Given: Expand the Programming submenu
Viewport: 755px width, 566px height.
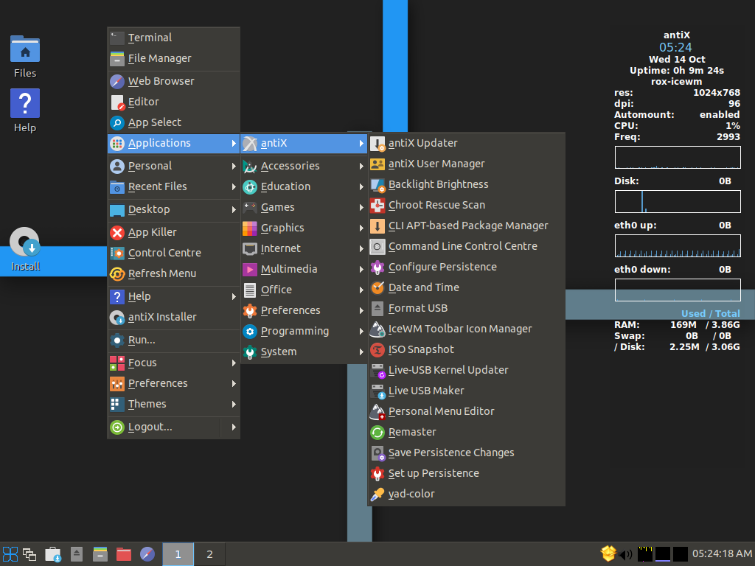Looking at the screenshot, I should pos(303,331).
